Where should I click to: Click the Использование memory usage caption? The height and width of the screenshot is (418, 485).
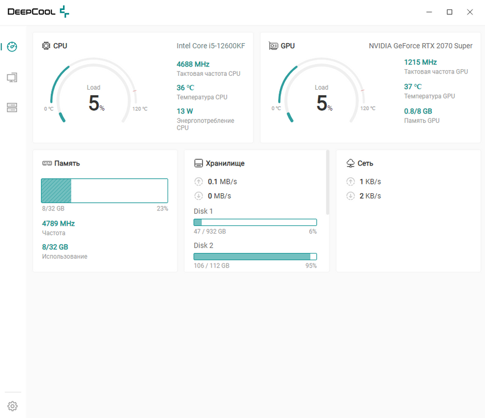tap(65, 256)
